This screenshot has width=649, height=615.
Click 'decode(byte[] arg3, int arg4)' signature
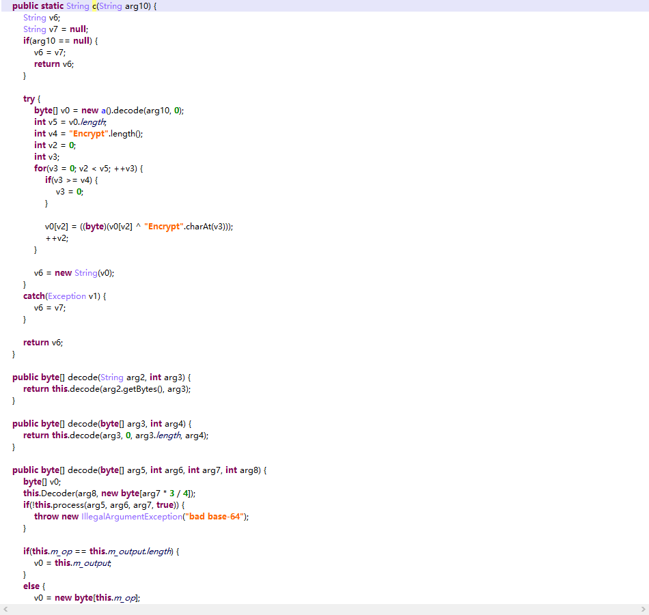(x=102, y=423)
